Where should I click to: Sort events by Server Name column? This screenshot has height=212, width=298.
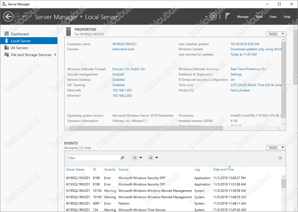pyautogui.click(x=75, y=169)
